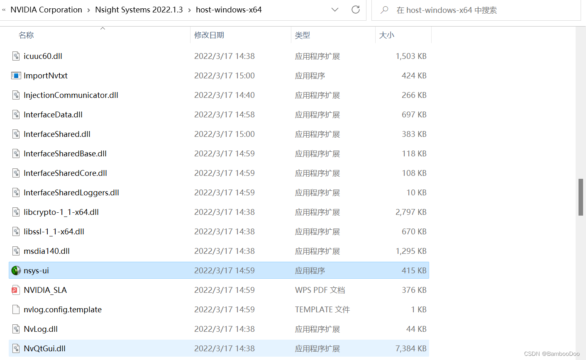Screen dimensions: 586x360
Task: Click the 2022/3/17 14:40 date cell
Action: click(225, 95)
